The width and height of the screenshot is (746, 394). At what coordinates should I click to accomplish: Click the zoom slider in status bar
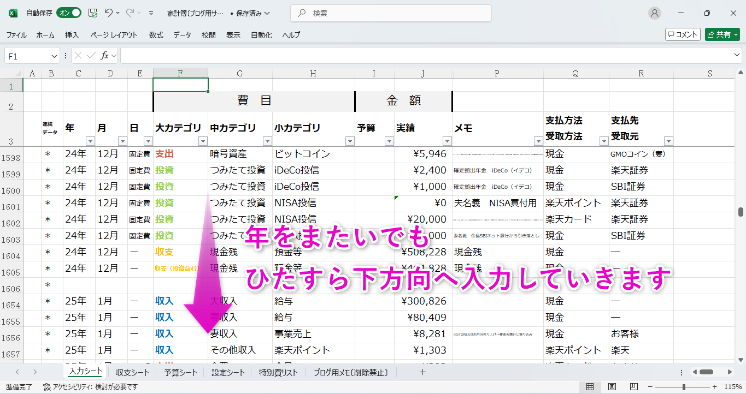click(x=684, y=387)
